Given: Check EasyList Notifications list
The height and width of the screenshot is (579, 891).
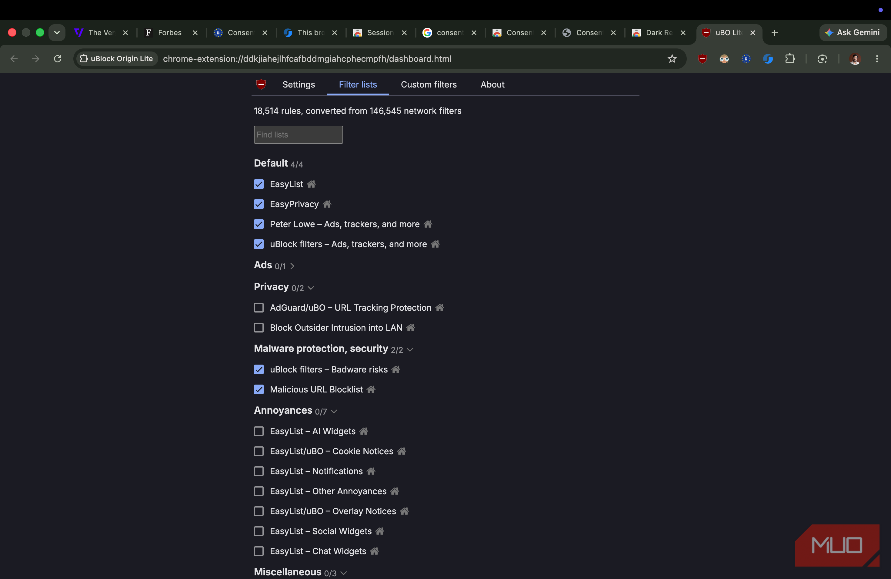Looking at the screenshot, I should pos(259,471).
